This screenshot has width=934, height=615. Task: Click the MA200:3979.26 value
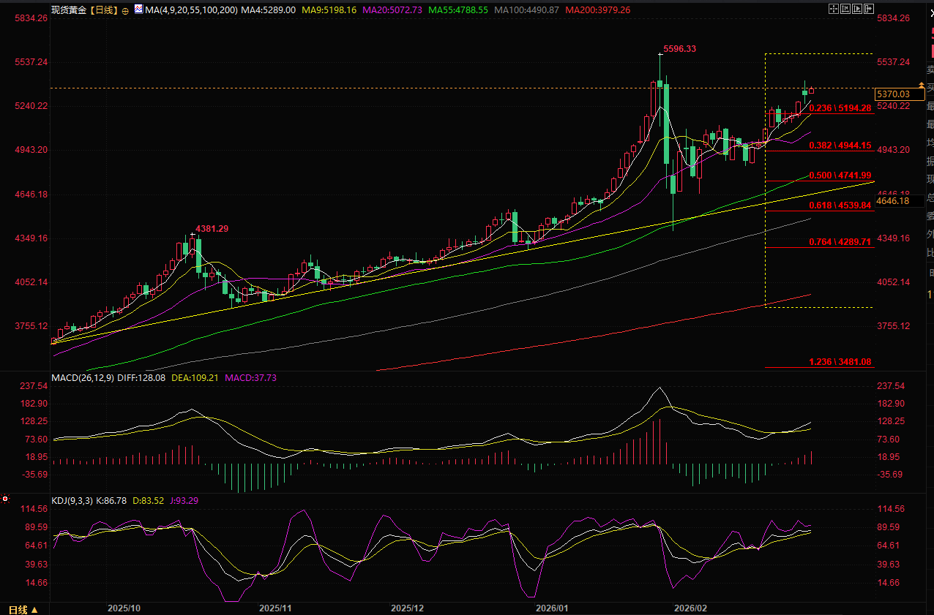pos(597,10)
